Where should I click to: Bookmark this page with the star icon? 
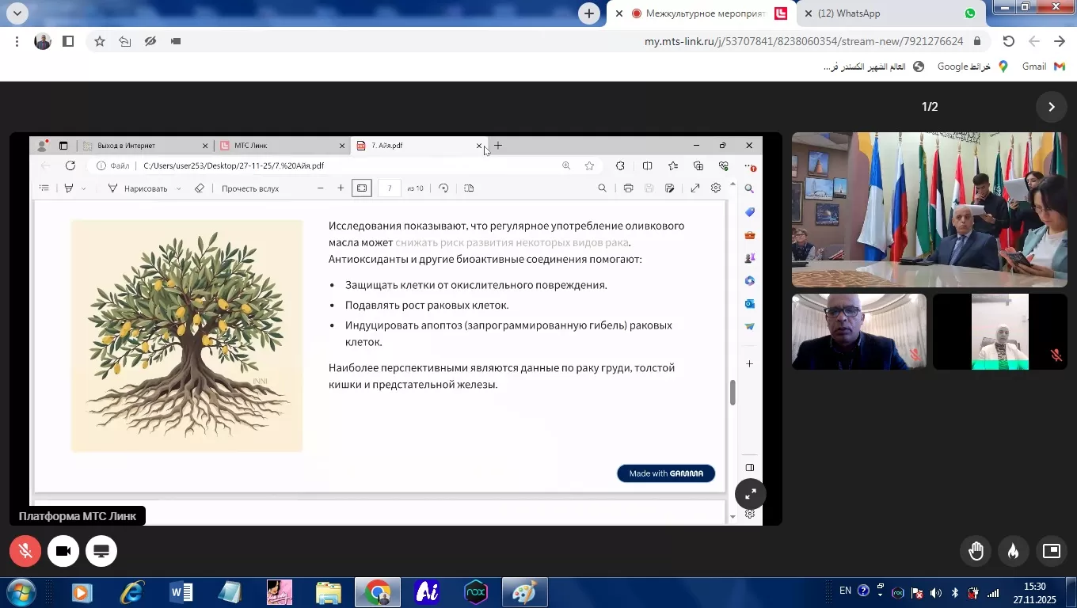pyautogui.click(x=100, y=41)
